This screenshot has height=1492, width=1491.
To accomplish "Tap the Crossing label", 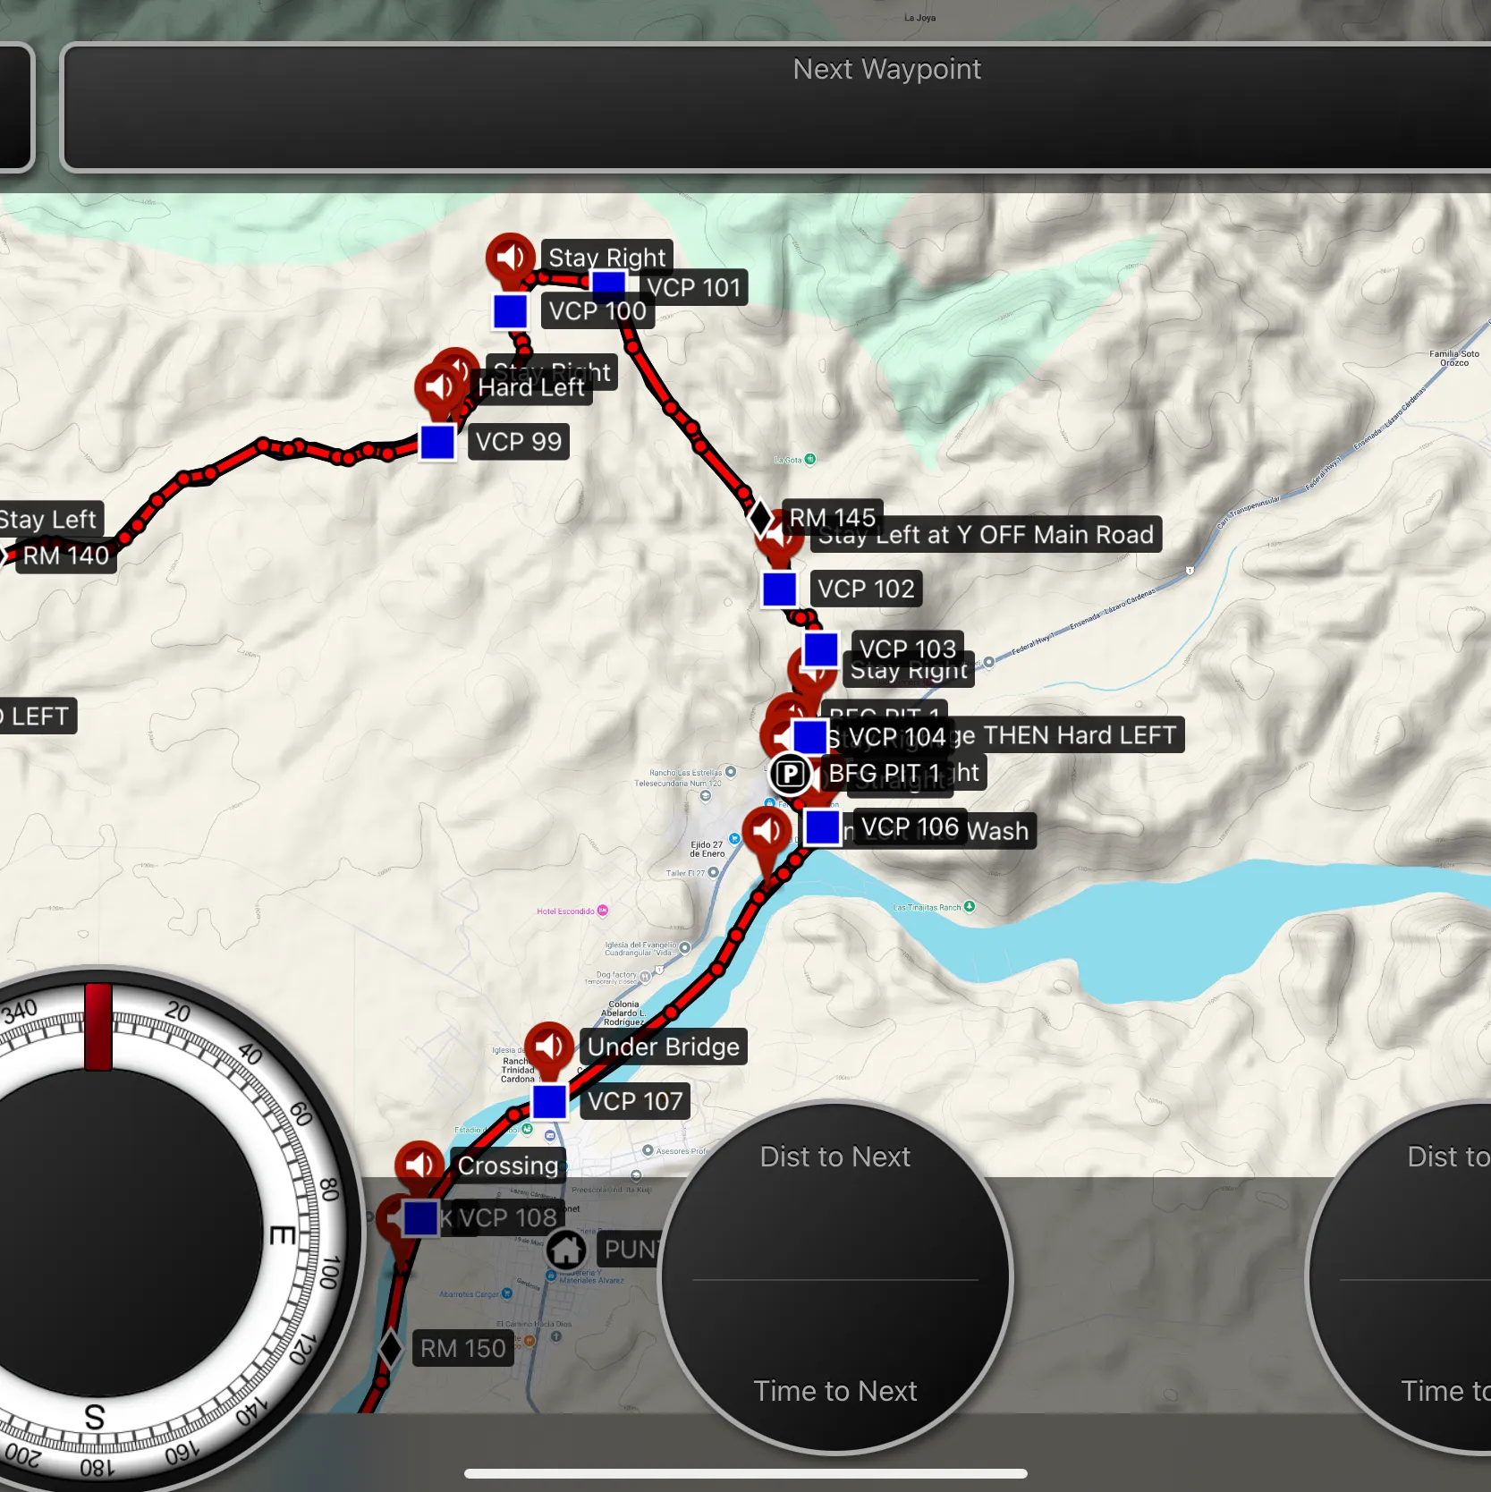I will (508, 1166).
